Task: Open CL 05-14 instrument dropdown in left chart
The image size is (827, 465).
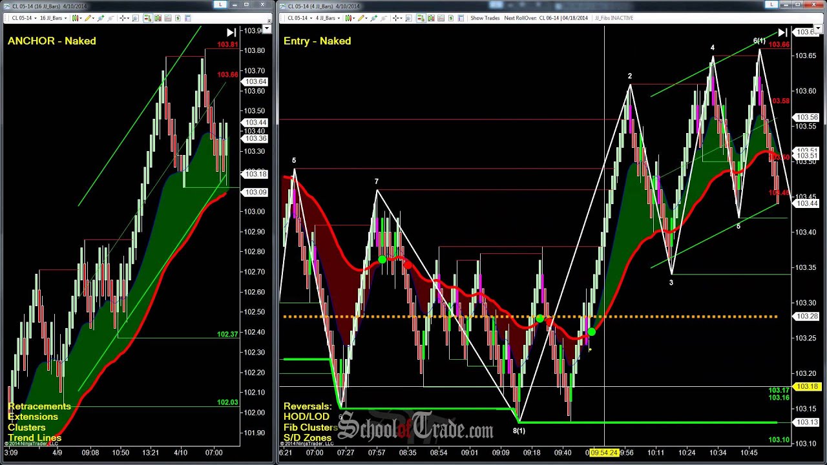Action: [x=25, y=18]
